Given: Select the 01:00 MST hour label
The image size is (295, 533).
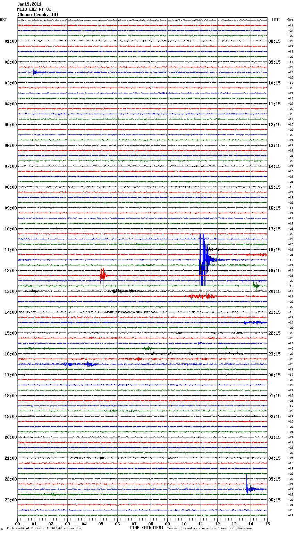Looking at the screenshot, I should point(10,41).
